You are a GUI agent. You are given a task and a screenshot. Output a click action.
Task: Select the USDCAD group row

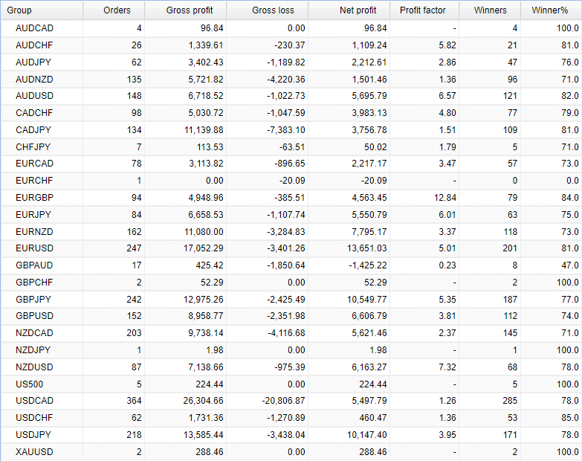(291, 401)
